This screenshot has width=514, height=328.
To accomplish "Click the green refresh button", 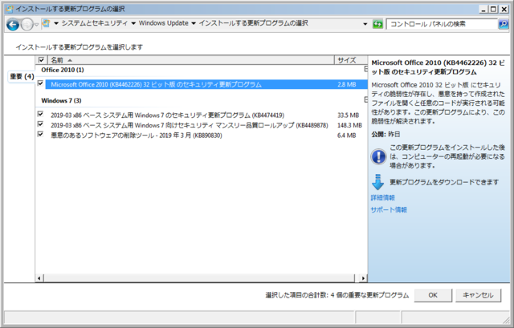I will 377,24.
